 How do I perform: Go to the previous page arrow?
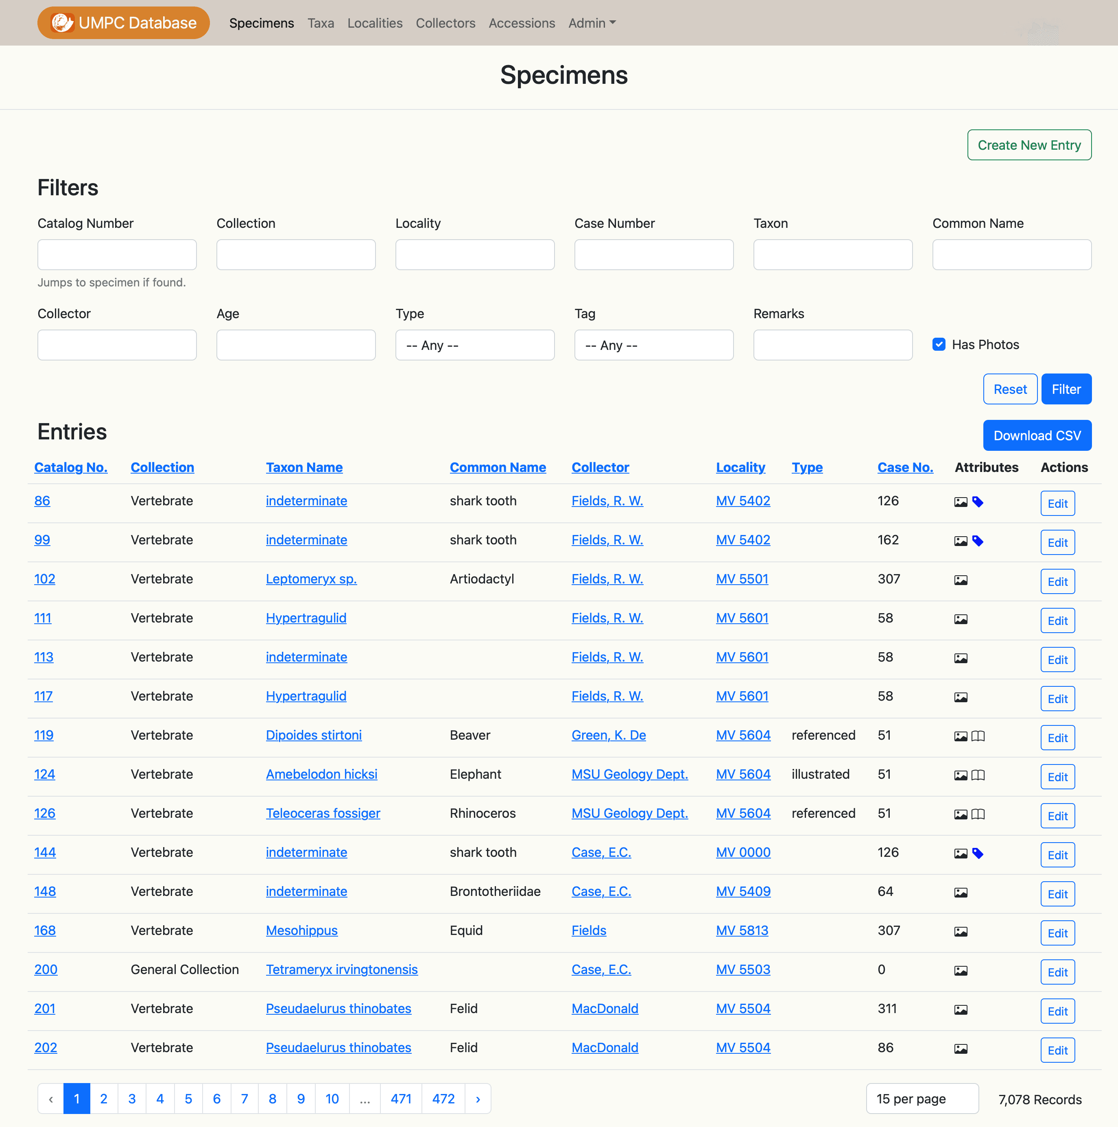(51, 1099)
